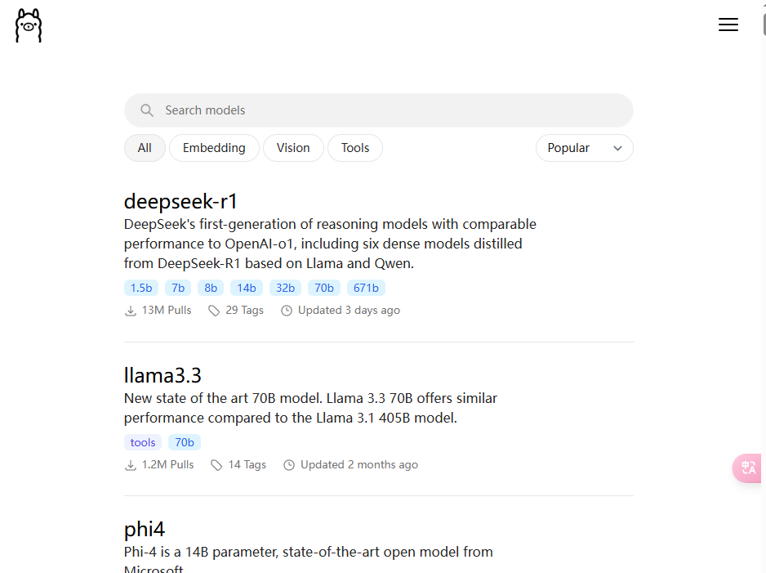Click the 671b tag of deepseek-r1
This screenshot has width=766, height=573.
coord(366,288)
